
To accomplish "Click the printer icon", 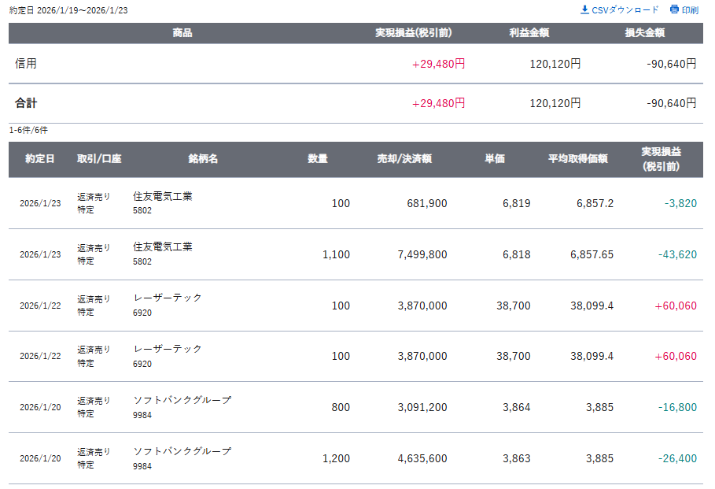I will click(x=674, y=10).
